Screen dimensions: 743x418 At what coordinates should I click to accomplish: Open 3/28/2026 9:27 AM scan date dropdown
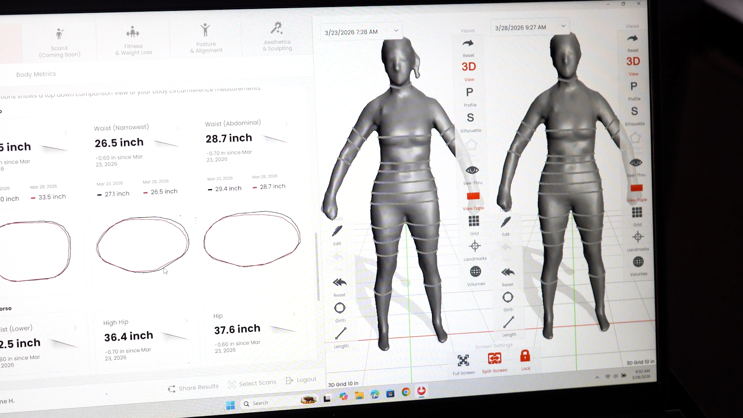[530, 27]
